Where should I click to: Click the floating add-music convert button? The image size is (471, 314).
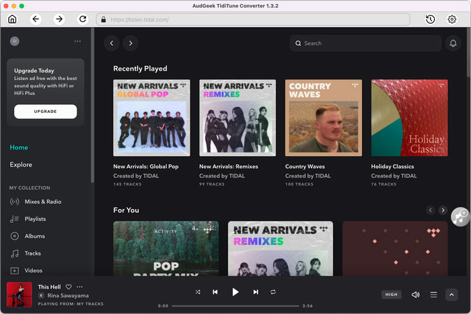coord(460,217)
